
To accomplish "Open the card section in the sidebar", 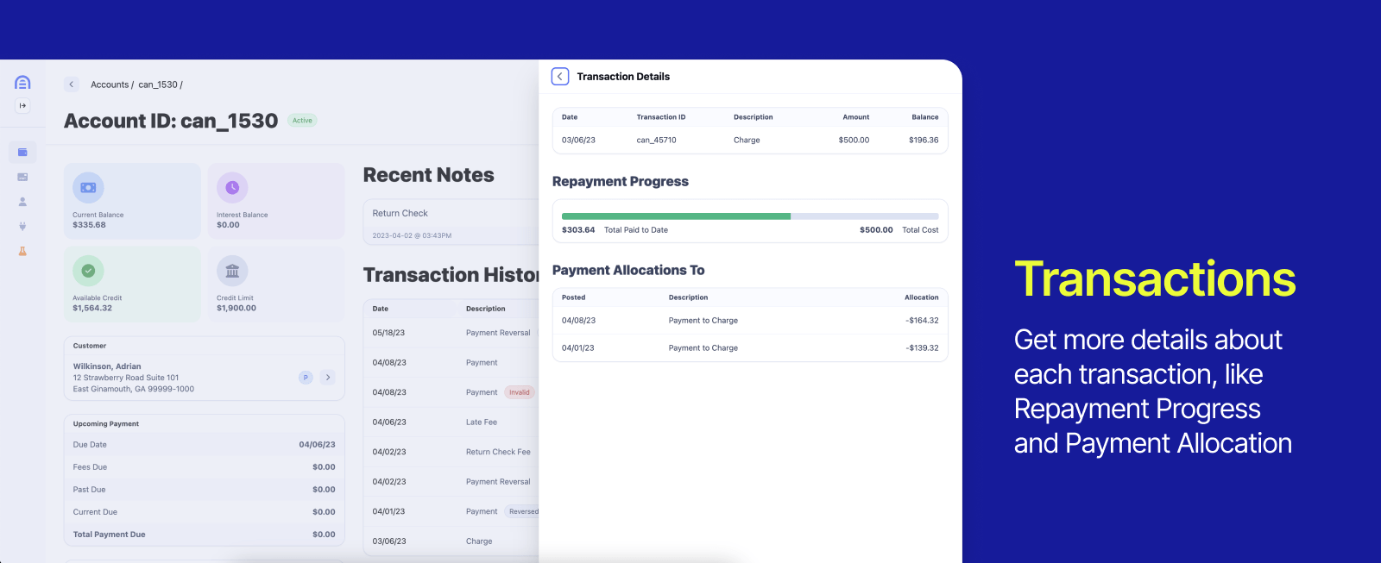I will [x=22, y=177].
